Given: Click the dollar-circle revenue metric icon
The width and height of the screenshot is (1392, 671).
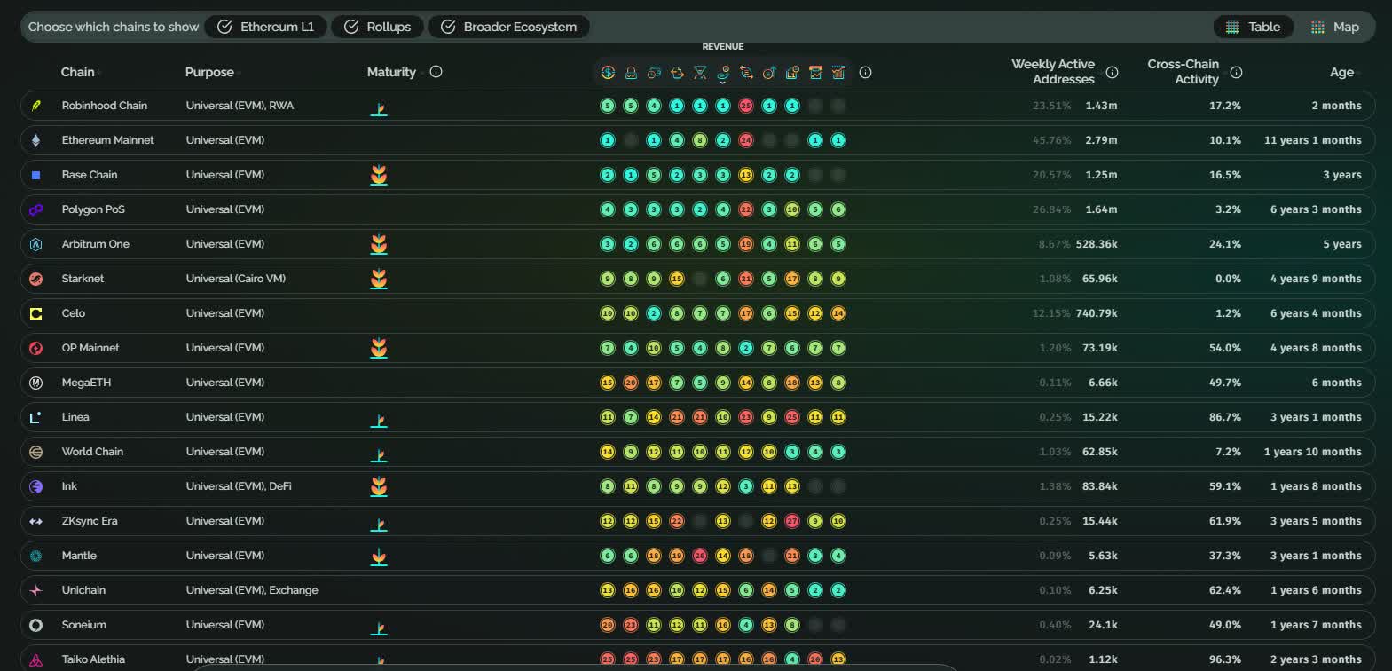Looking at the screenshot, I should [x=608, y=73].
